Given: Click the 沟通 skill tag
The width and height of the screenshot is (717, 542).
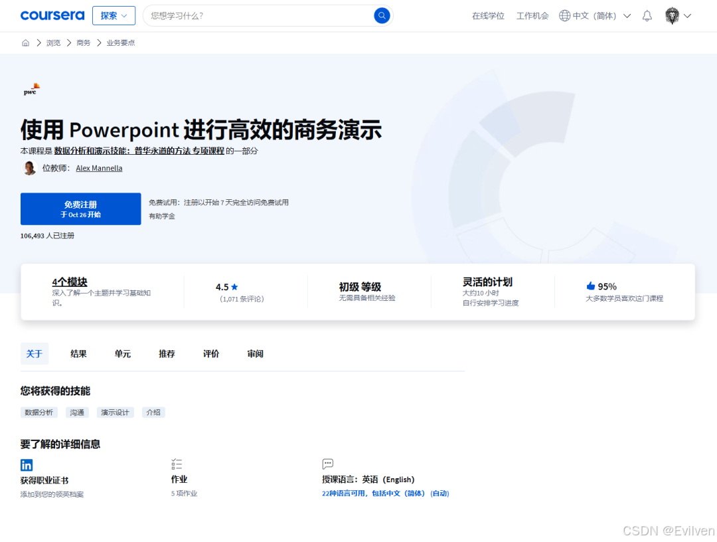Looking at the screenshot, I should pyautogui.click(x=77, y=412).
